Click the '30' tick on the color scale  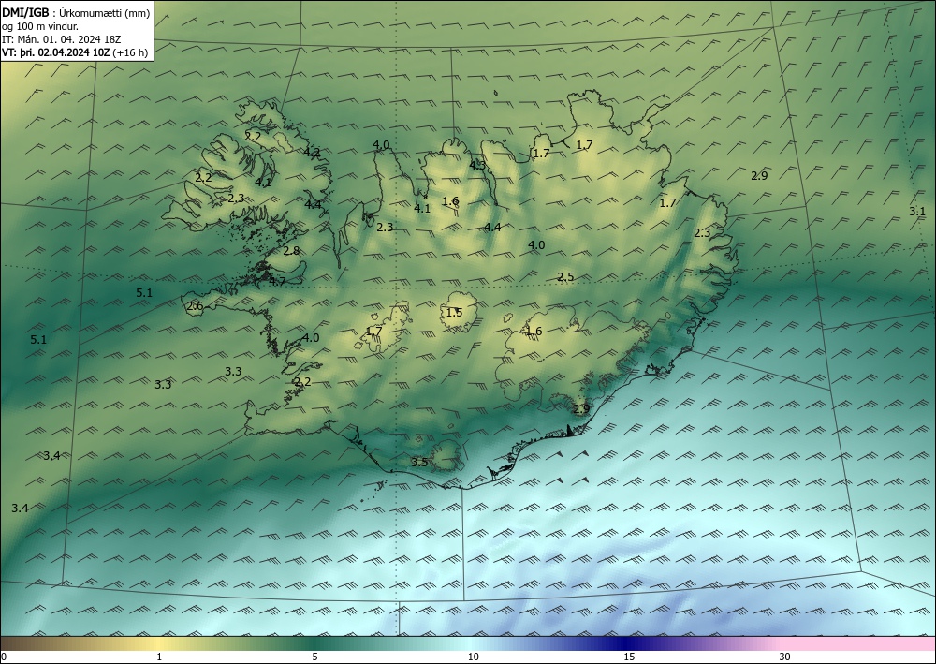784,657
